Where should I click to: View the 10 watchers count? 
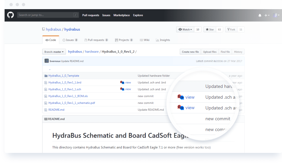coord(198,29)
